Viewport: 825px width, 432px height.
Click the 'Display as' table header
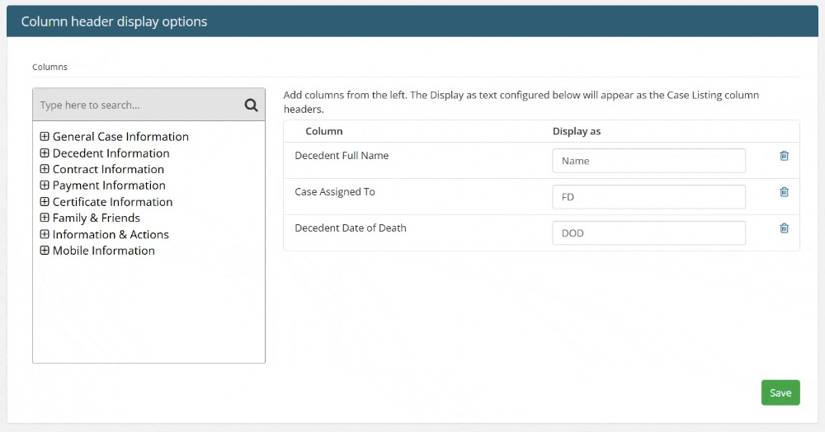[576, 131]
